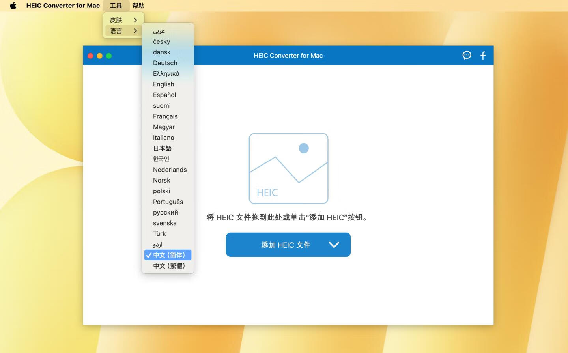Open the 帮助 menu
This screenshot has height=353, width=568.
(x=138, y=6)
